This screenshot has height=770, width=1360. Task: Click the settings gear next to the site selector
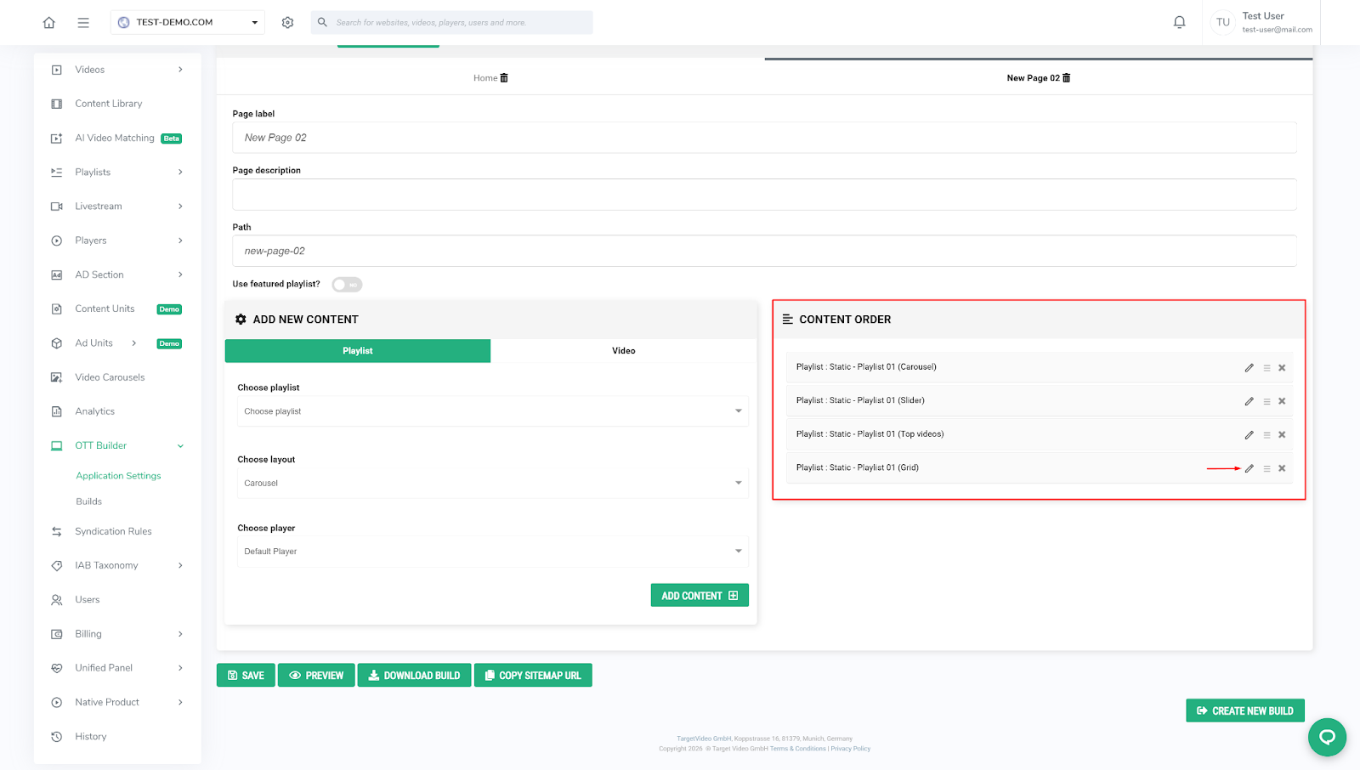pyautogui.click(x=287, y=23)
